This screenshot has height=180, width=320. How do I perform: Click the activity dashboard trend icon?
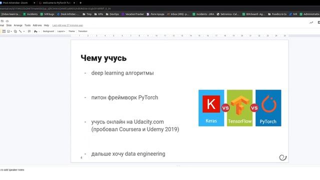point(311,22)
